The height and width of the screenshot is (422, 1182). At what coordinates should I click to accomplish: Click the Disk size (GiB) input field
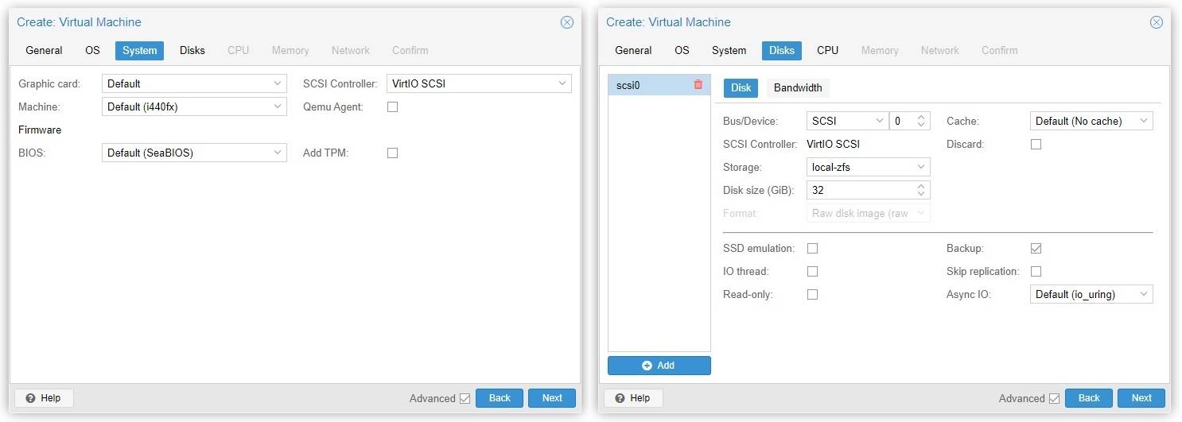click(859, 191)
